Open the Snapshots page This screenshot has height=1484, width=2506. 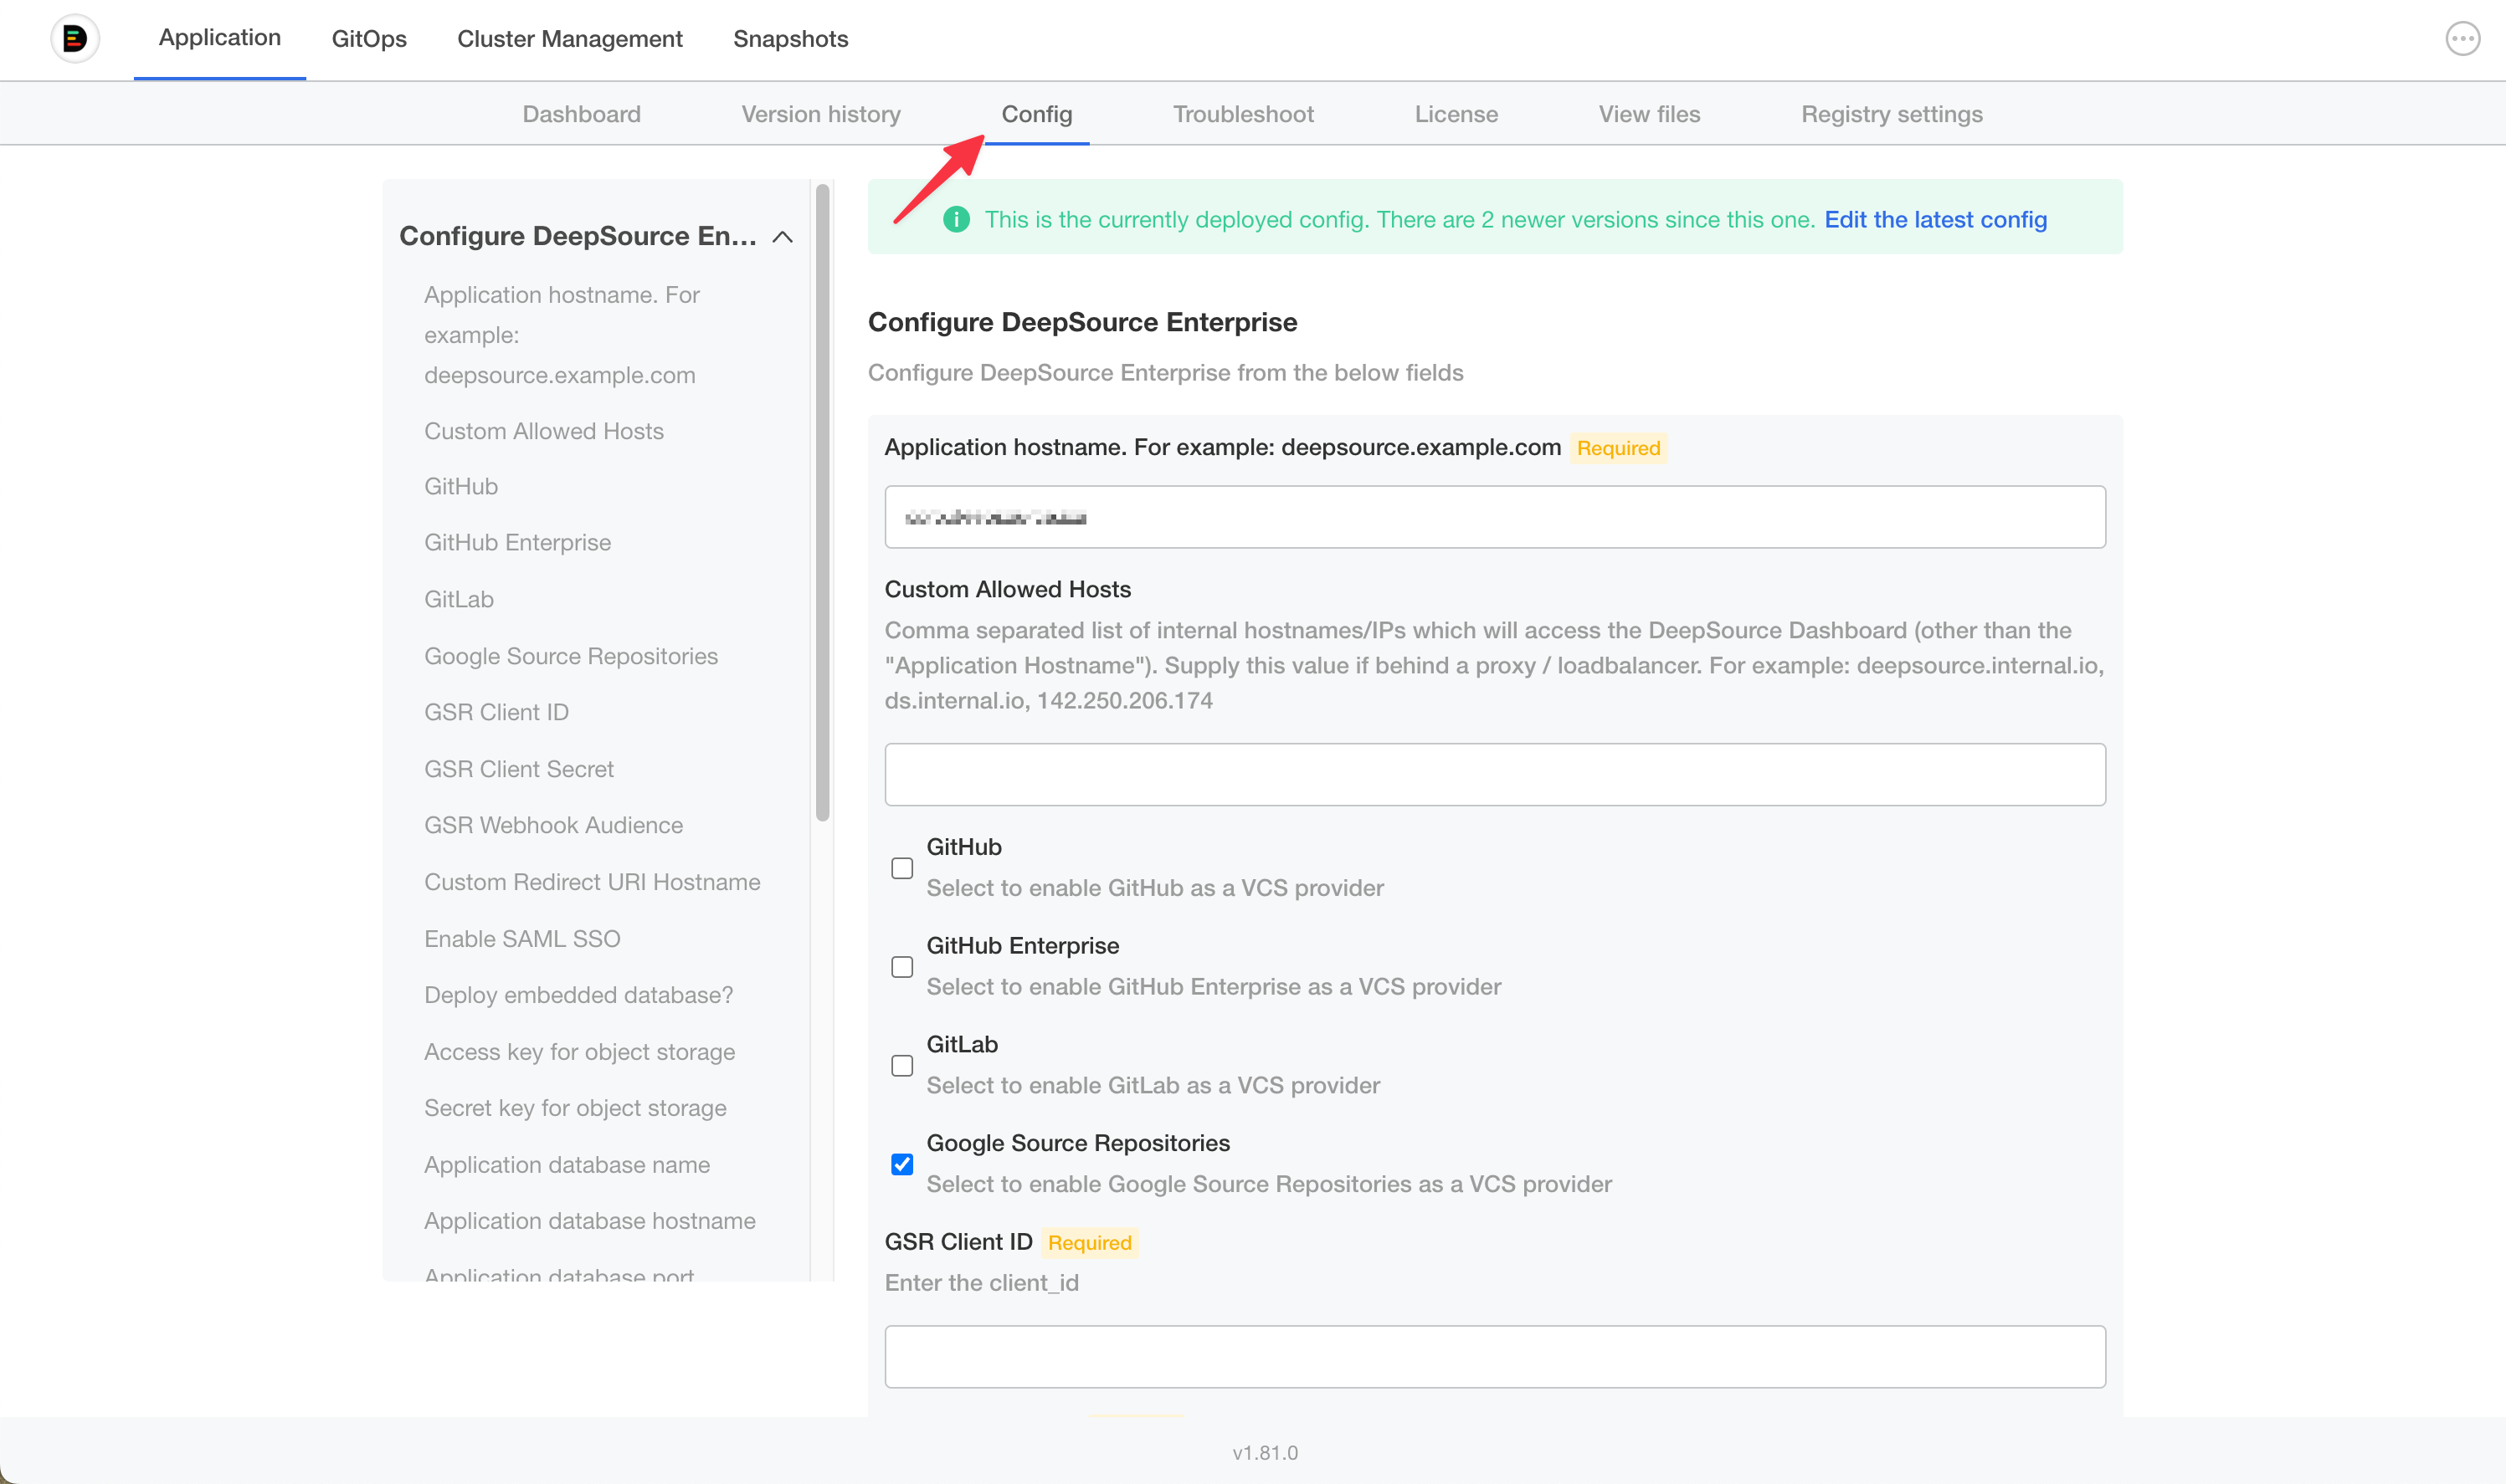pos(790,38)
